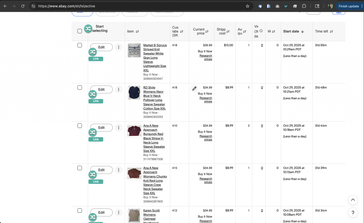This screenshot has width=364, height=223.
Task: Sort listings by Current price header
Action: (x=200, y=31)
